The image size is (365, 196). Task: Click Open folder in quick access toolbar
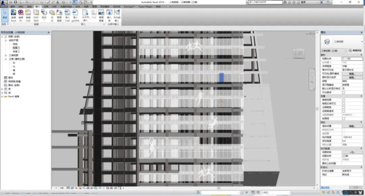[11, 2]
